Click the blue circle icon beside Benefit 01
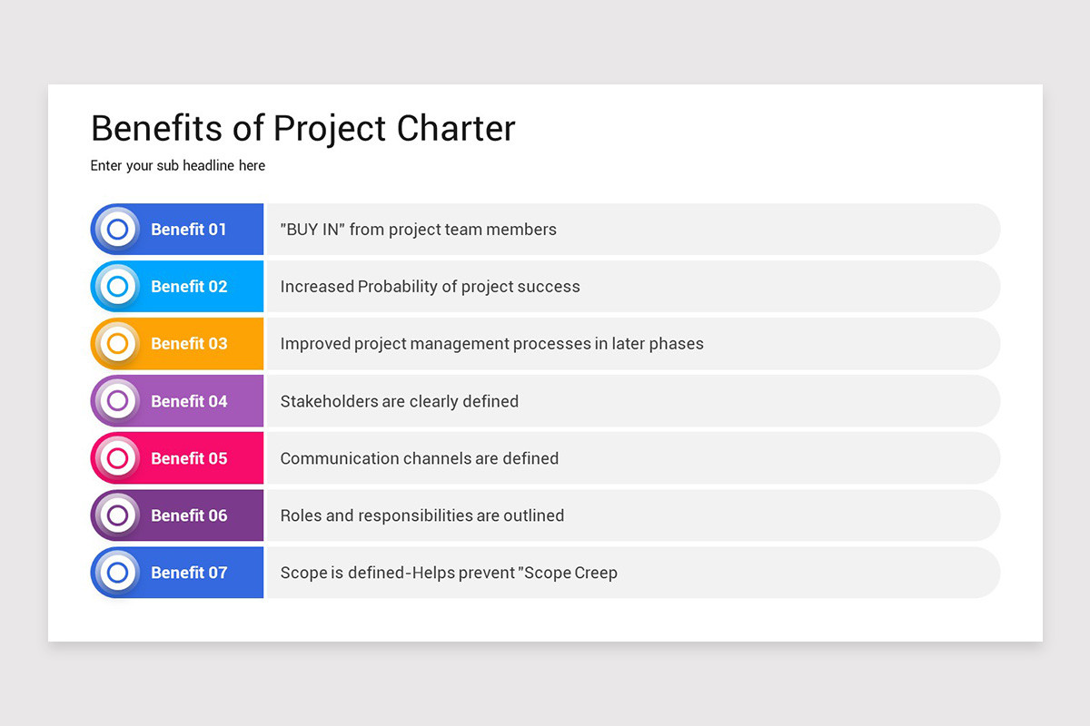The image size is (1090, 726). tap(117, 230)
